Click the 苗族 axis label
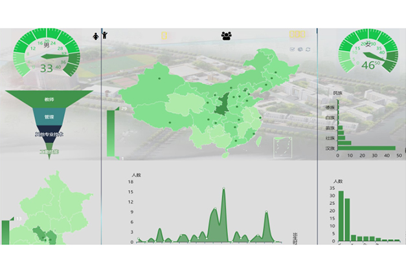The image size is (406, 267). (x=330, y=128)
